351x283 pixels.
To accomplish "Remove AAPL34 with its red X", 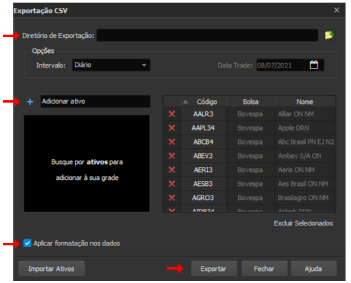I will point(172,128).
